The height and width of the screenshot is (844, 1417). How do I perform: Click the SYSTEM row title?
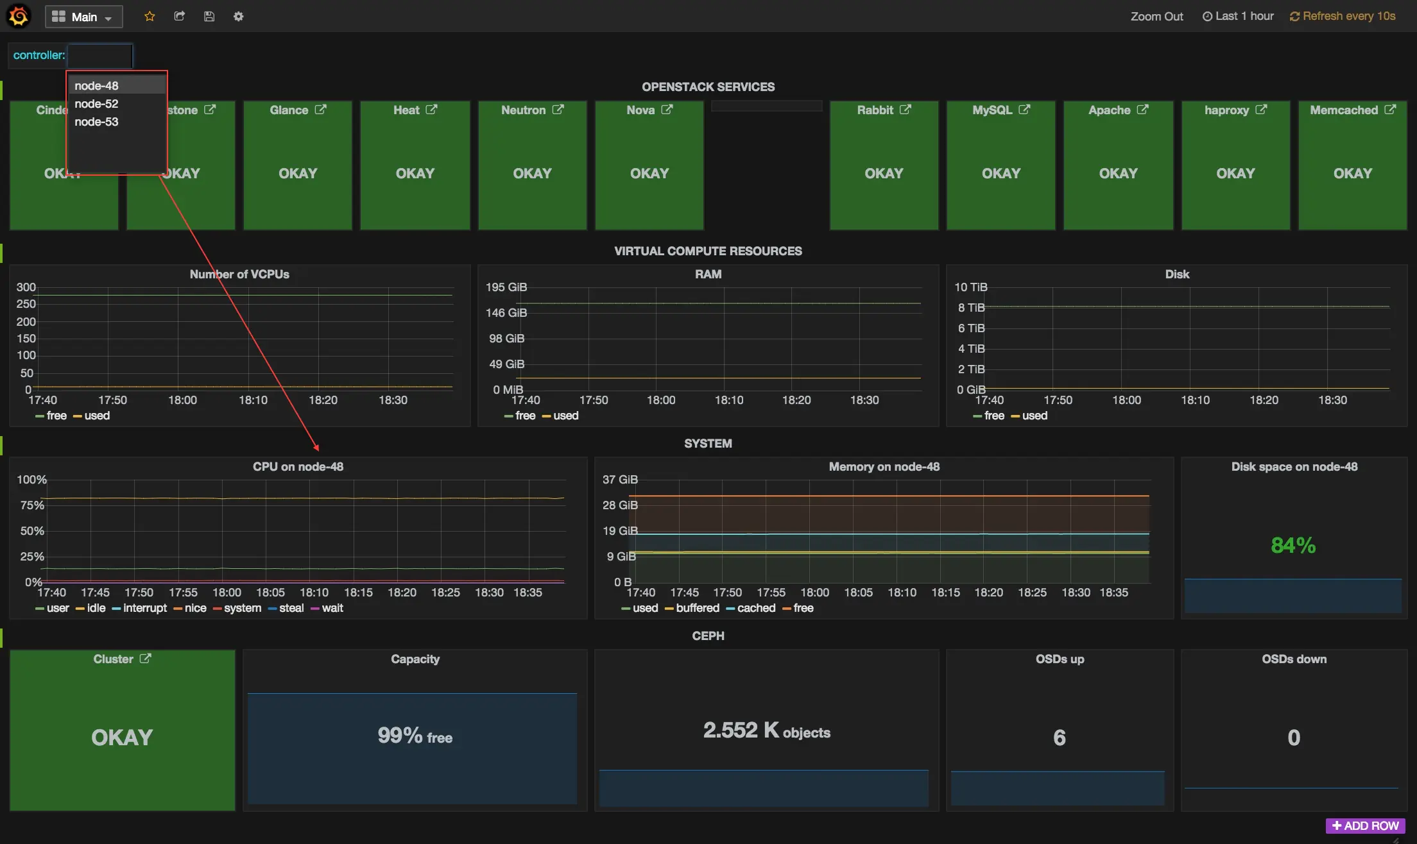(x=708, y=443)
